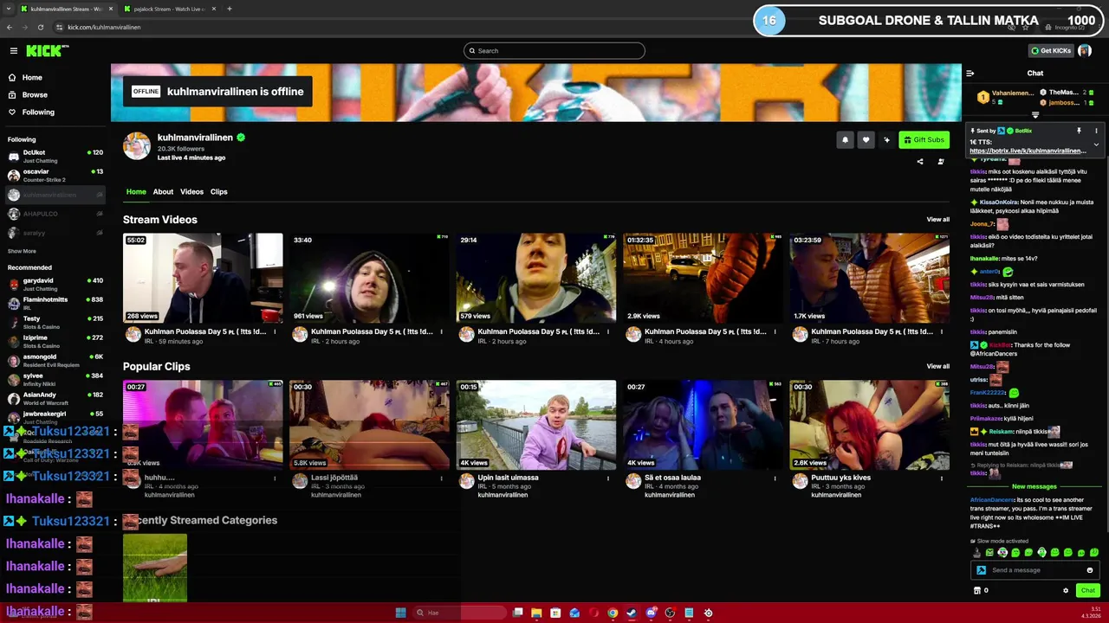Expand the pinned message chevron

[1096, 145]
